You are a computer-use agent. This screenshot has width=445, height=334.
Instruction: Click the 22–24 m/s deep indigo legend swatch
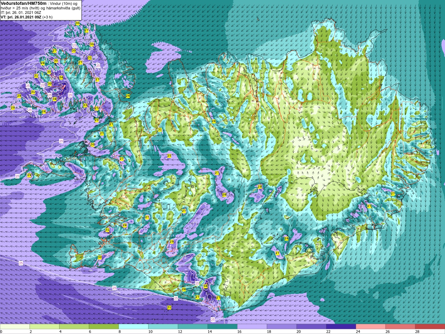click(x=341, y=327)
